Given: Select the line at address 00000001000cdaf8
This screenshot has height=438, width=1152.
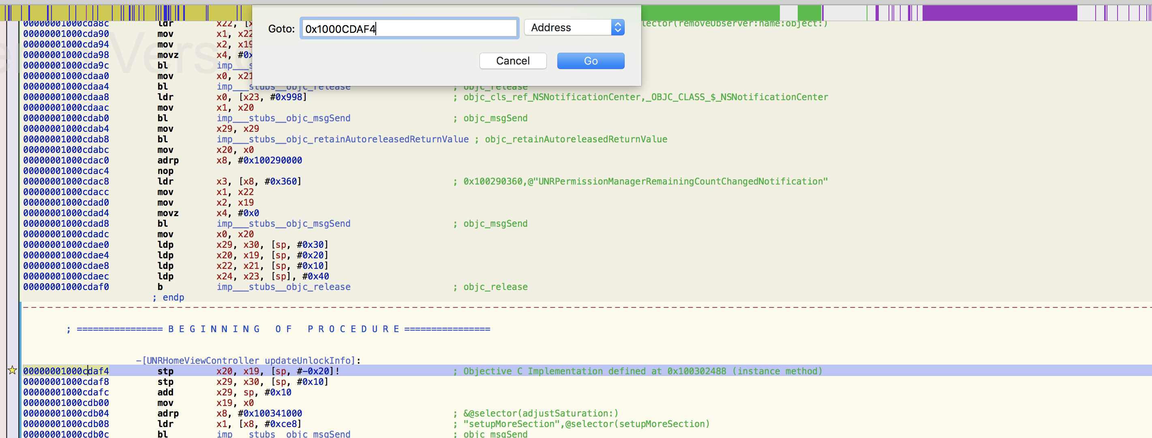Looking at the screenshot, I should [x=66, y=382].
